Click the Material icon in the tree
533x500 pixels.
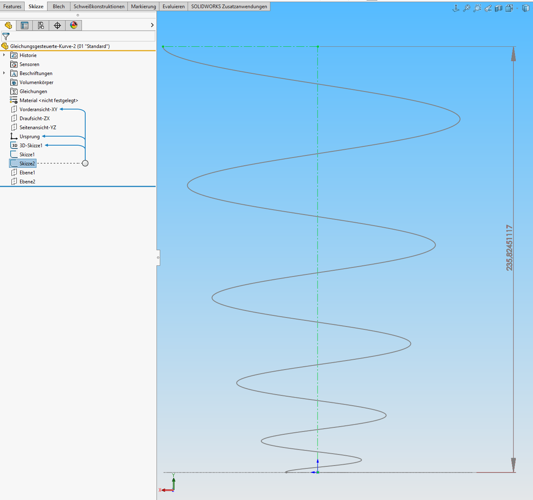[x=14, y=100]
